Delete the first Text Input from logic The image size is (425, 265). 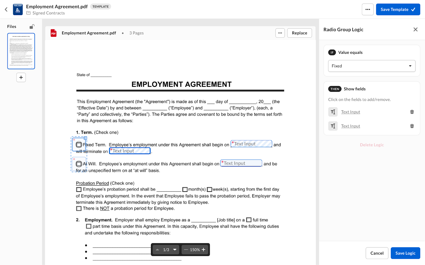(x=412, y=112)
